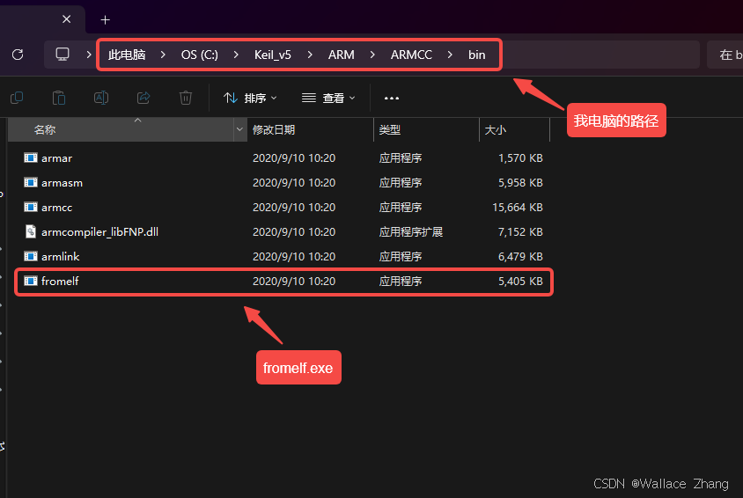Click the armlink application icon

click(x=31, y=257)
